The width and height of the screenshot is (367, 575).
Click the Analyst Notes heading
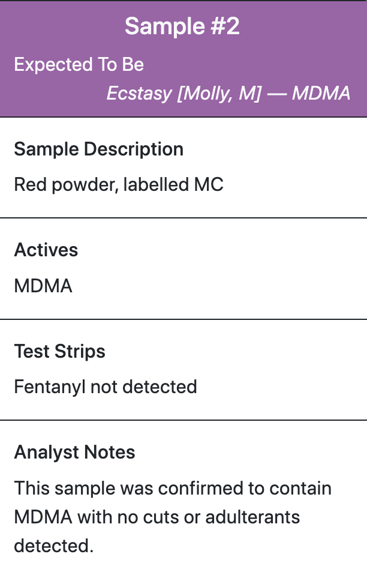[x=74, y=452]
